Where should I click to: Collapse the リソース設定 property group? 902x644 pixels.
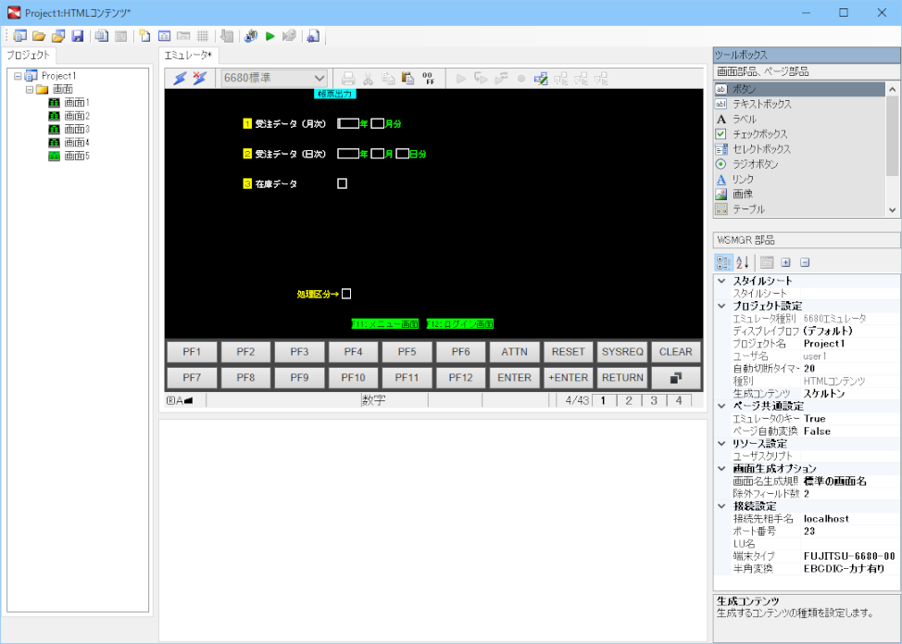coord(722,443)
